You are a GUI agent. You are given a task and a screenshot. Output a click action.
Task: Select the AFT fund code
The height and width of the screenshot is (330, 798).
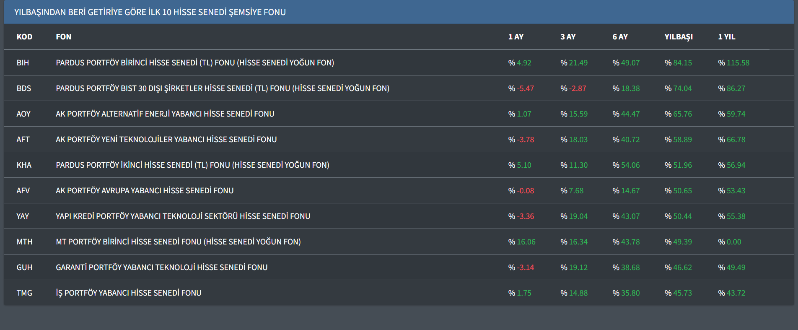[x=23, y=140]
